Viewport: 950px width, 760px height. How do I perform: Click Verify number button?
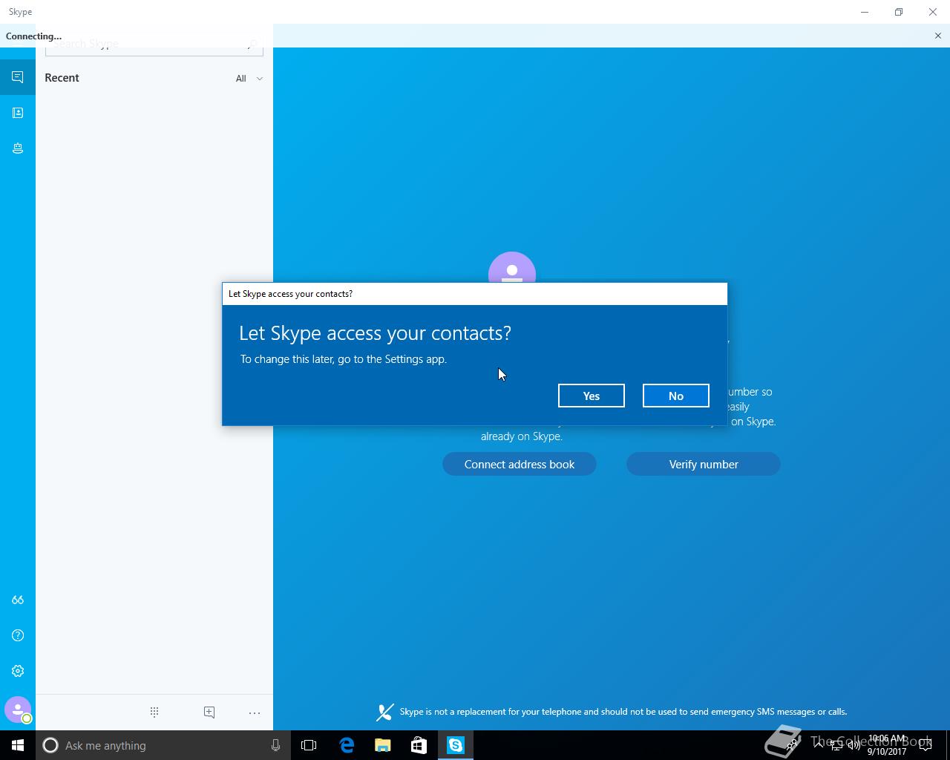(x=704, y=464)
